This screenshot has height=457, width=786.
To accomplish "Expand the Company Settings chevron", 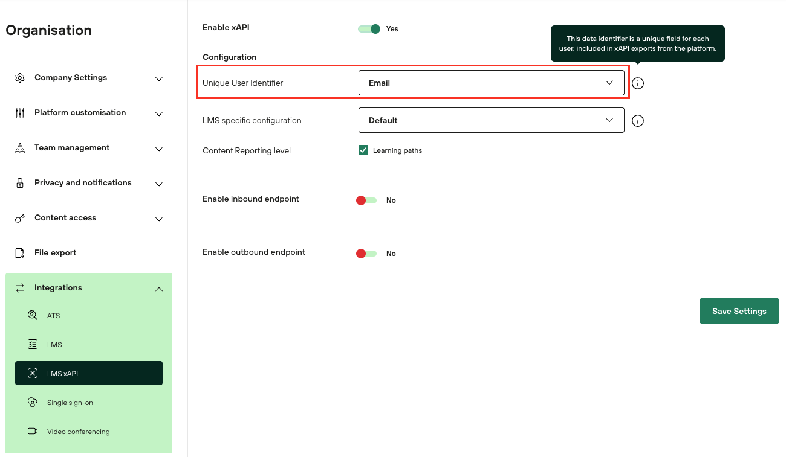I will 159,78.
